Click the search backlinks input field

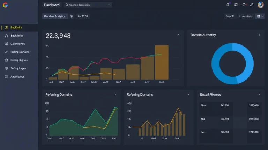click(x=87, y=5)
